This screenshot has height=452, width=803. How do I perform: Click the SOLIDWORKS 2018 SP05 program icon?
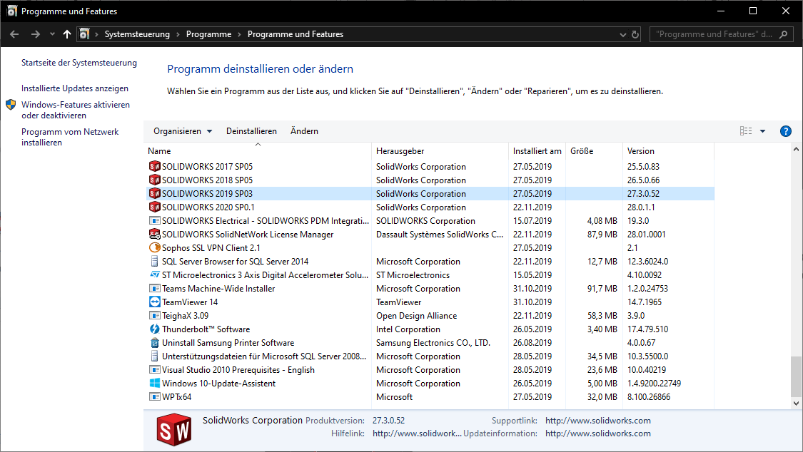(155, 180)
